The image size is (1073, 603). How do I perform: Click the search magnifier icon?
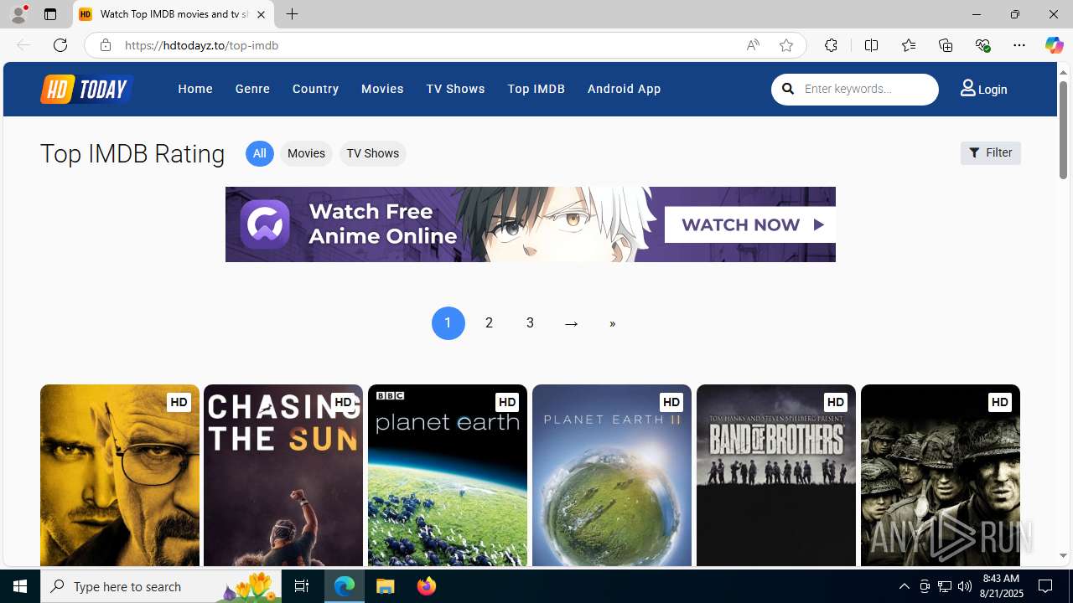[x=788, y=89]
